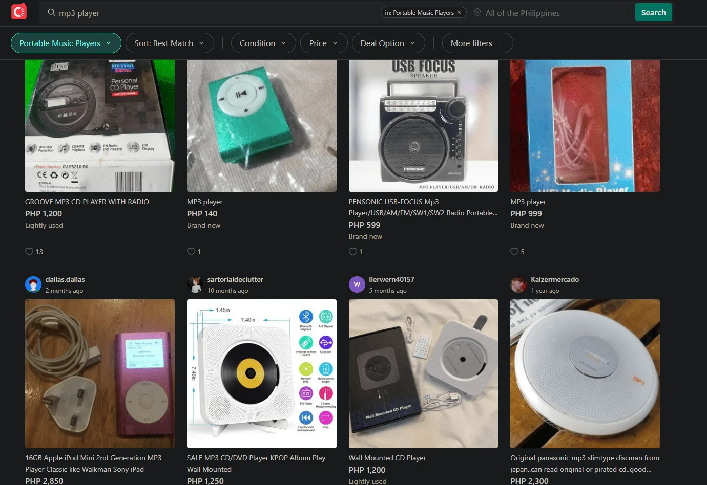
Task: Click the dallas.dallas username
Action: 65,279
